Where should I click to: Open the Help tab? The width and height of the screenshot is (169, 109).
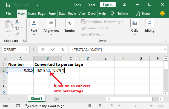(x=102, y=14)
